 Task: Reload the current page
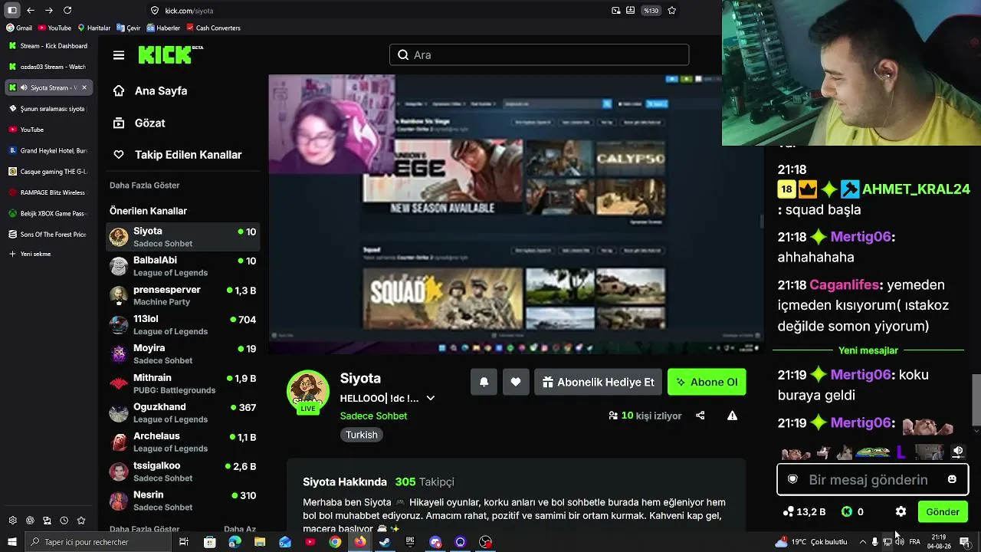[67, 11]
